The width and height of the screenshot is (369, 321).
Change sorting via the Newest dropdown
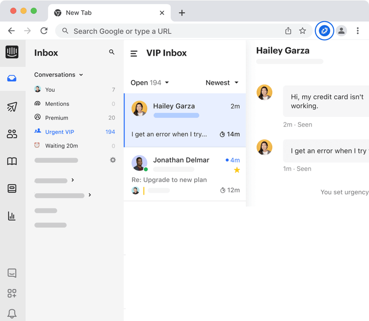click(x=222, y=83)
